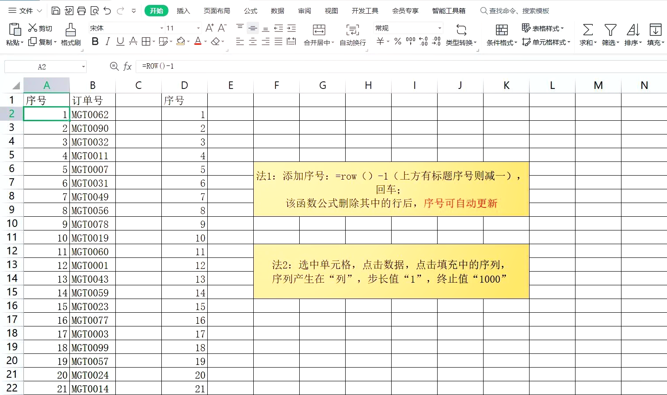Apply thousands separator (000) style
Screen dimensions: 667x395
[411, 42]
